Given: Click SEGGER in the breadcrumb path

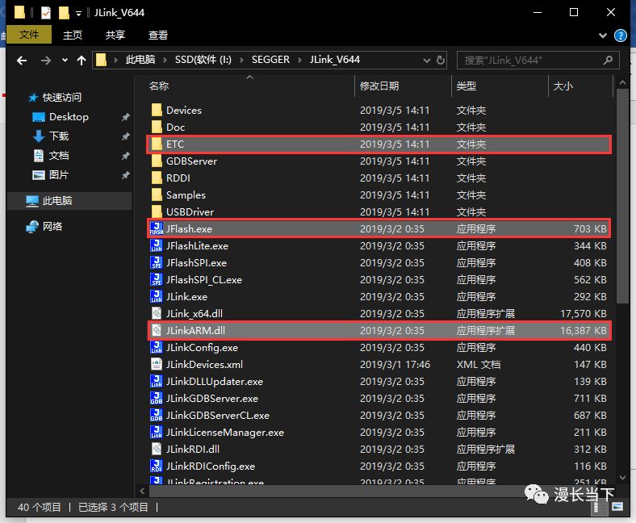Looking at the screenshot, I should tap(270, 60).
